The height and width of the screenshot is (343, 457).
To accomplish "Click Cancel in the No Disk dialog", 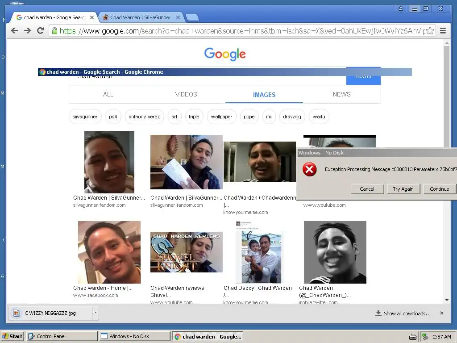I will pos(367,189).
